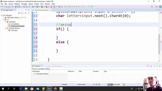The image size is (162, 91).
Task: Open the Windows Start menu
Action: point(3,88)
